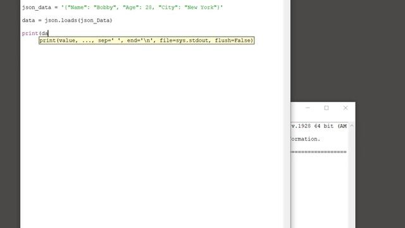This screenshot has width=405, height=228.
Task: Click the shell scrollbar up arrow
Action: (352, 125)
